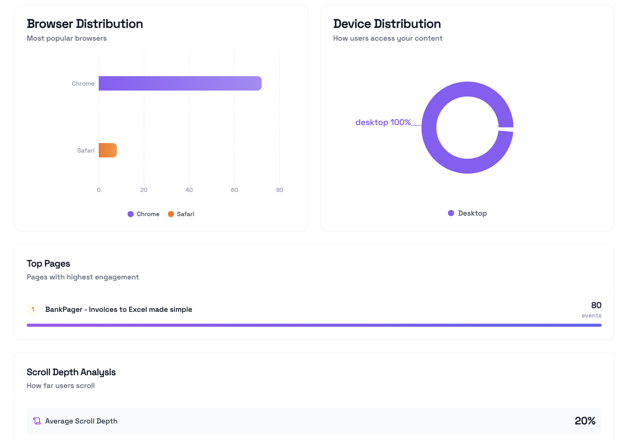Click the Browser Distribution heading
Image resolution: width=631 pixels, height=441 pixels.
click(x=85, y=24)
